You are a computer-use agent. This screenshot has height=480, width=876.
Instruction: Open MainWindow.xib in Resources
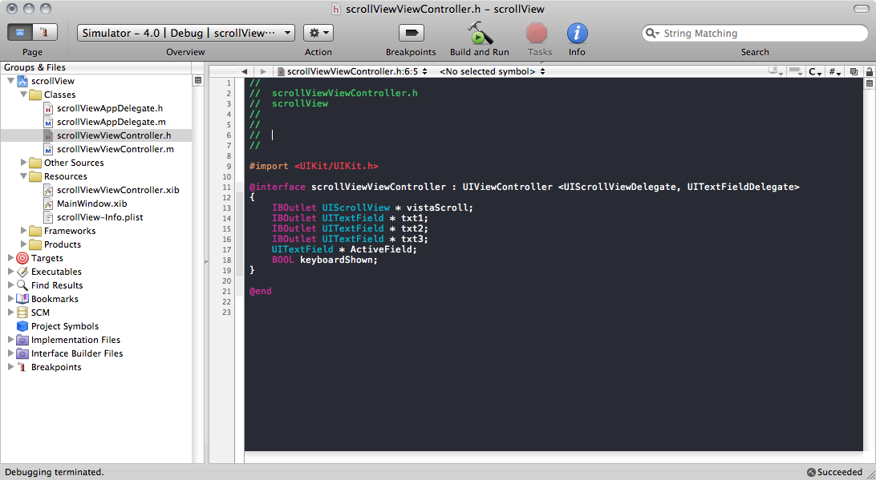[91, 204]
